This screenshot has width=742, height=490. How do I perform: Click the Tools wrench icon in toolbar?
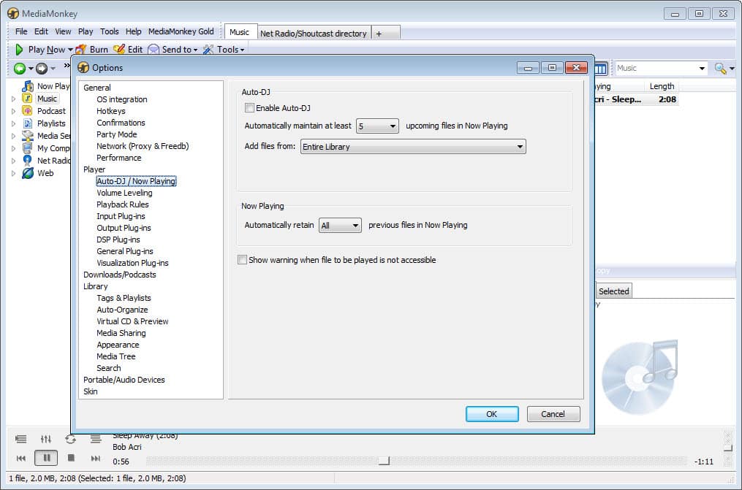point(208,49)
